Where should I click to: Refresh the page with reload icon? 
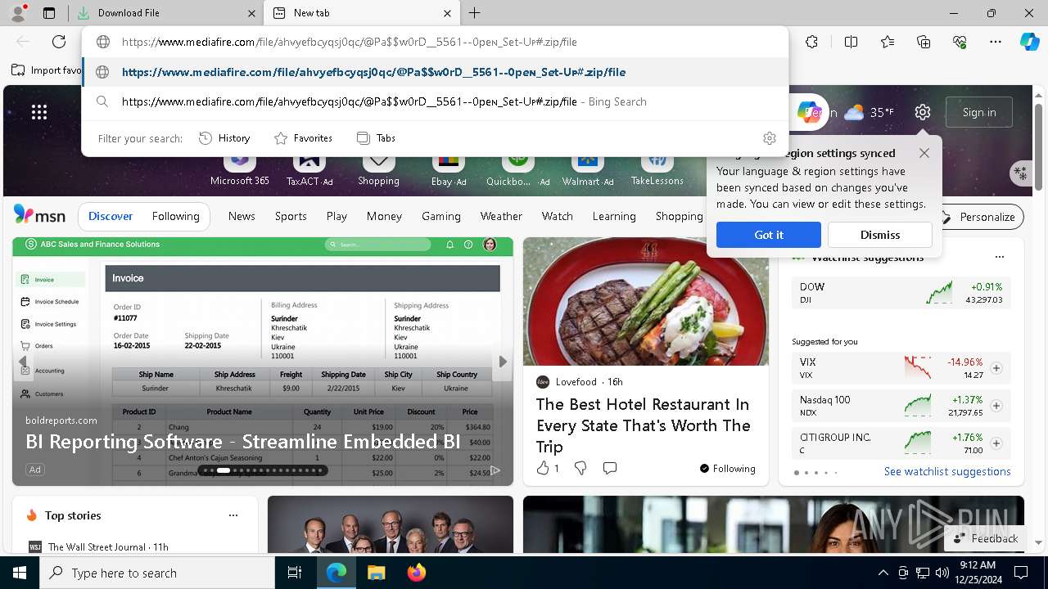[59, 42]
